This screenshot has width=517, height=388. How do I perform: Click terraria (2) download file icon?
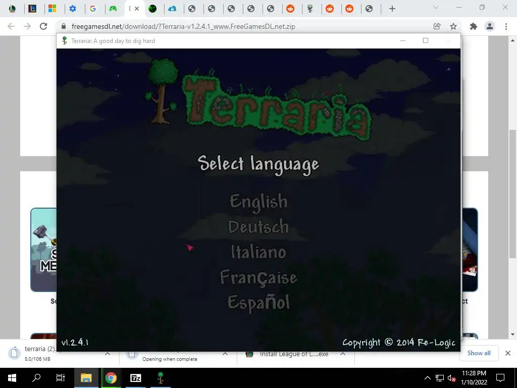click(14, 353)
